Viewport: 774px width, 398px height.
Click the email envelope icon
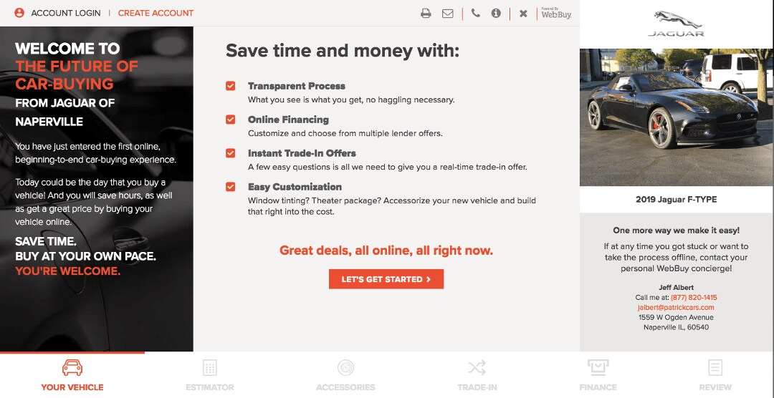448,14
